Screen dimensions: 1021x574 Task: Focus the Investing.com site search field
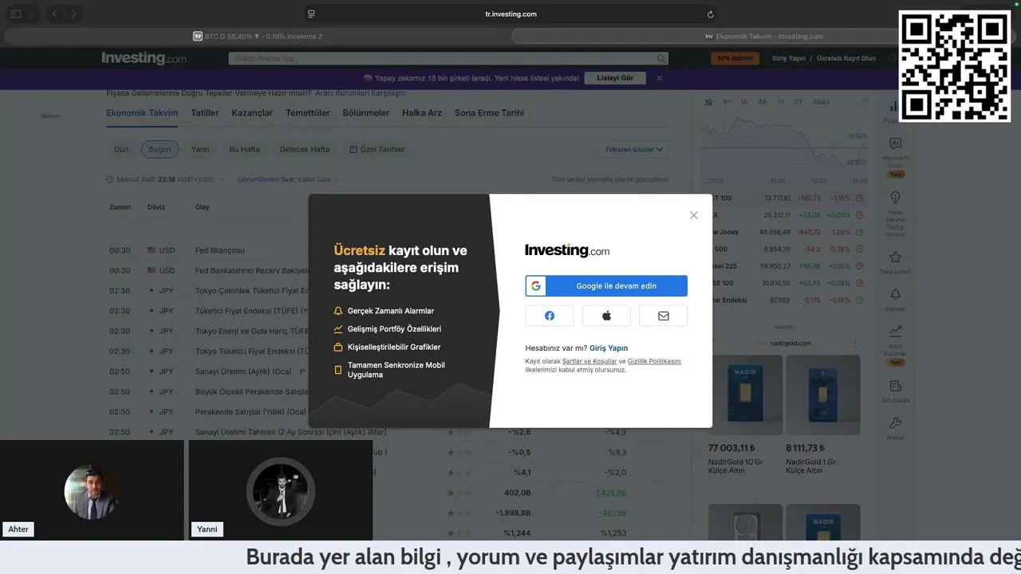pyautogui.click(x=448, y=58)
